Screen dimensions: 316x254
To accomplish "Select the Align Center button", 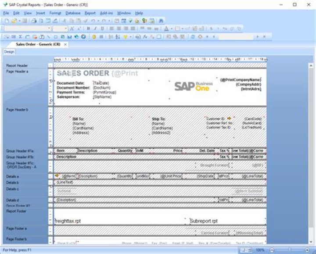I will (x=118, y=29).
